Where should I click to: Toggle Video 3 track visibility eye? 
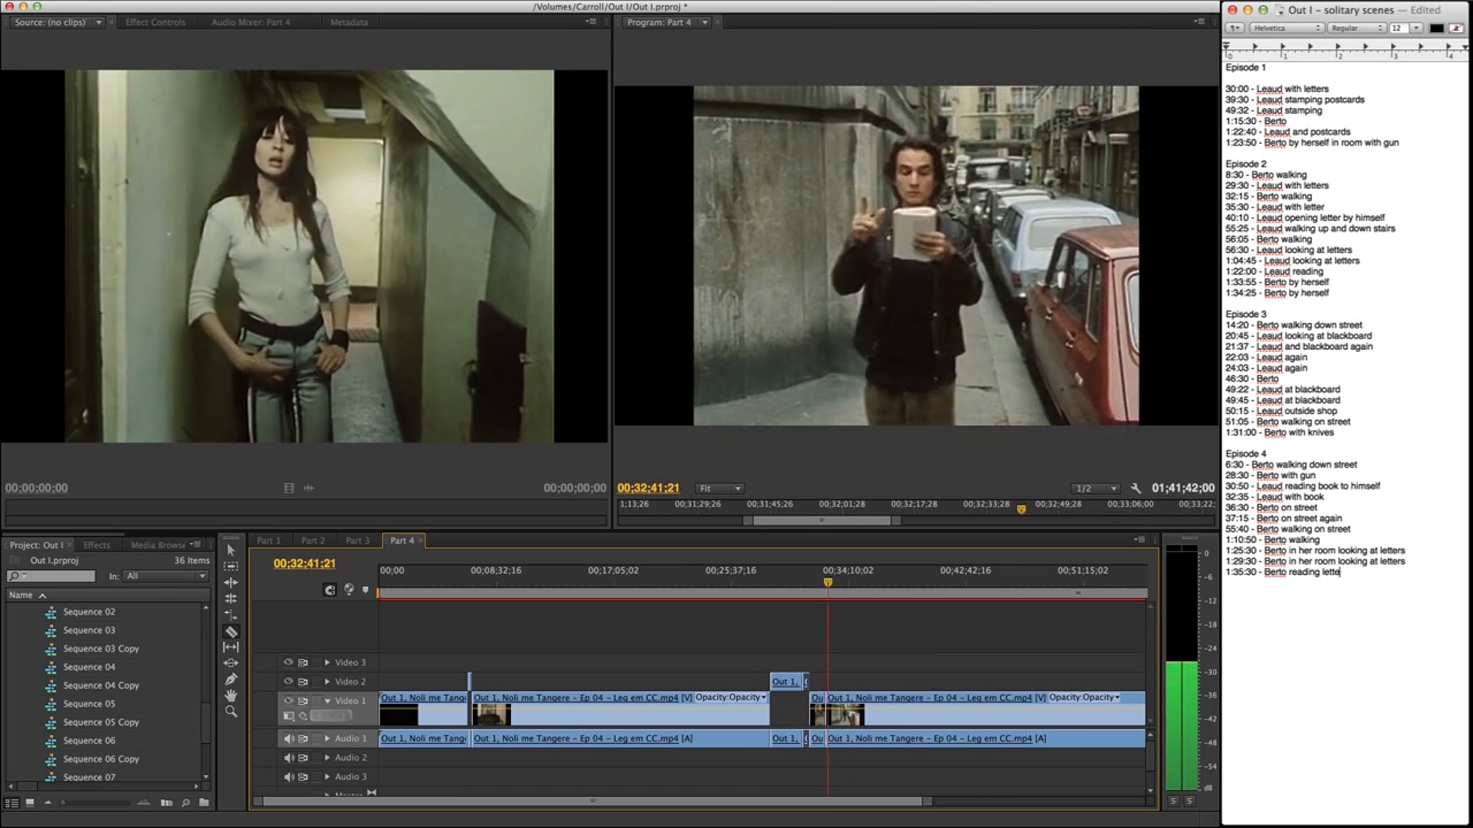[x=288, y=662]
